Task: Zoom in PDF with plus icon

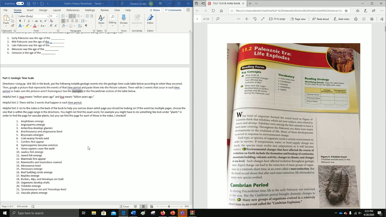Action: coord(246,19)
